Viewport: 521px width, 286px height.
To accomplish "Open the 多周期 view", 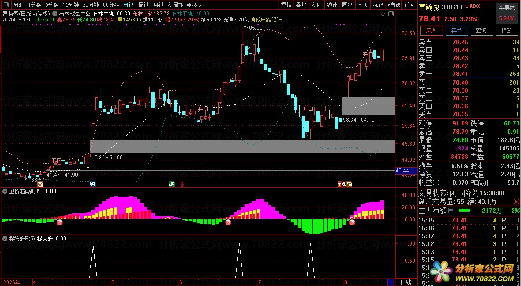I will (x=175, y=5).
